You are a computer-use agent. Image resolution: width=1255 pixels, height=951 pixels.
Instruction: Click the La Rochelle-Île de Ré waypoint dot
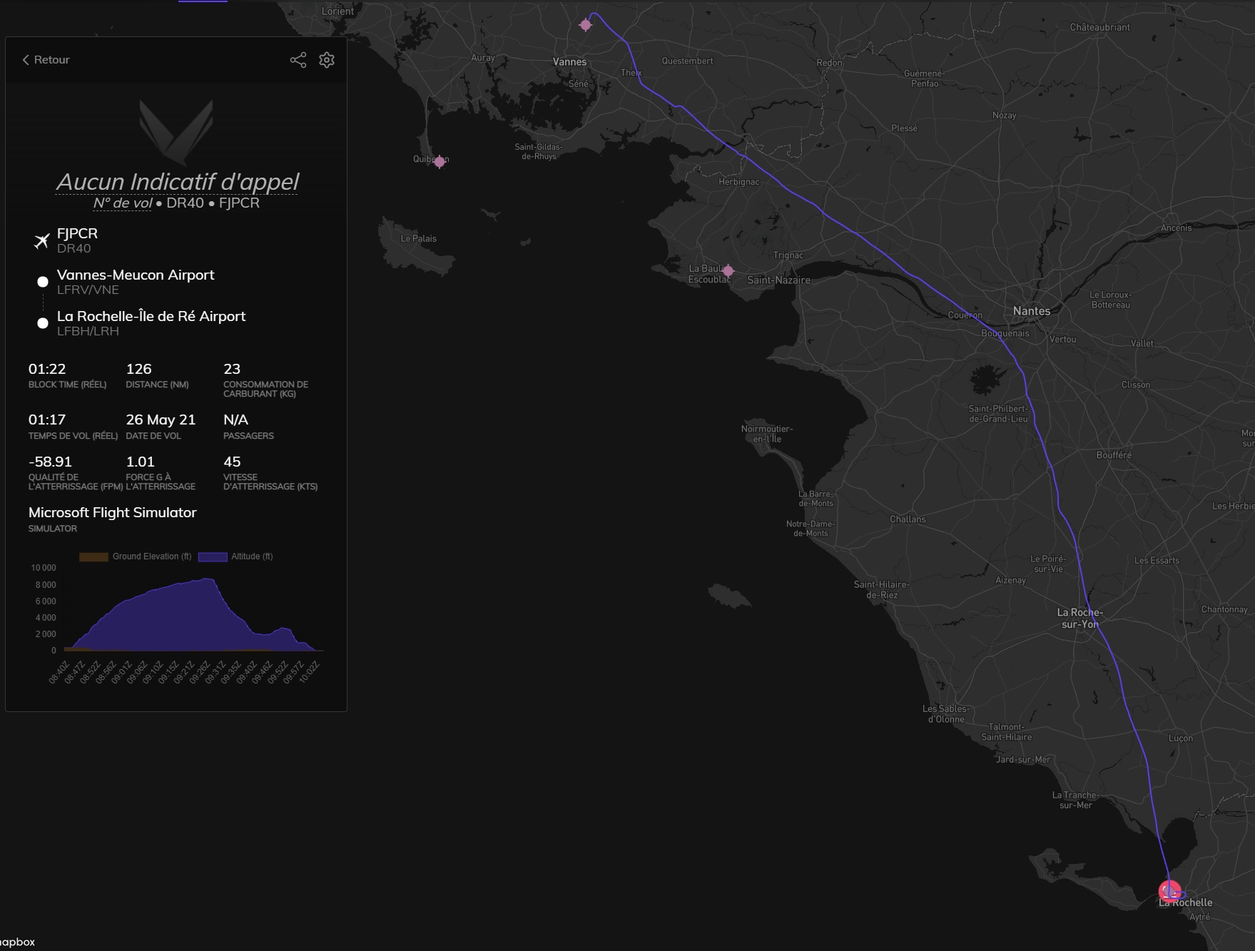click(x=43, y=323)
